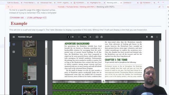Select page 3 thumbnail in PDF sidebar
Image resolution: width=169 pixels, height=95 pixels.
[30, 71]
